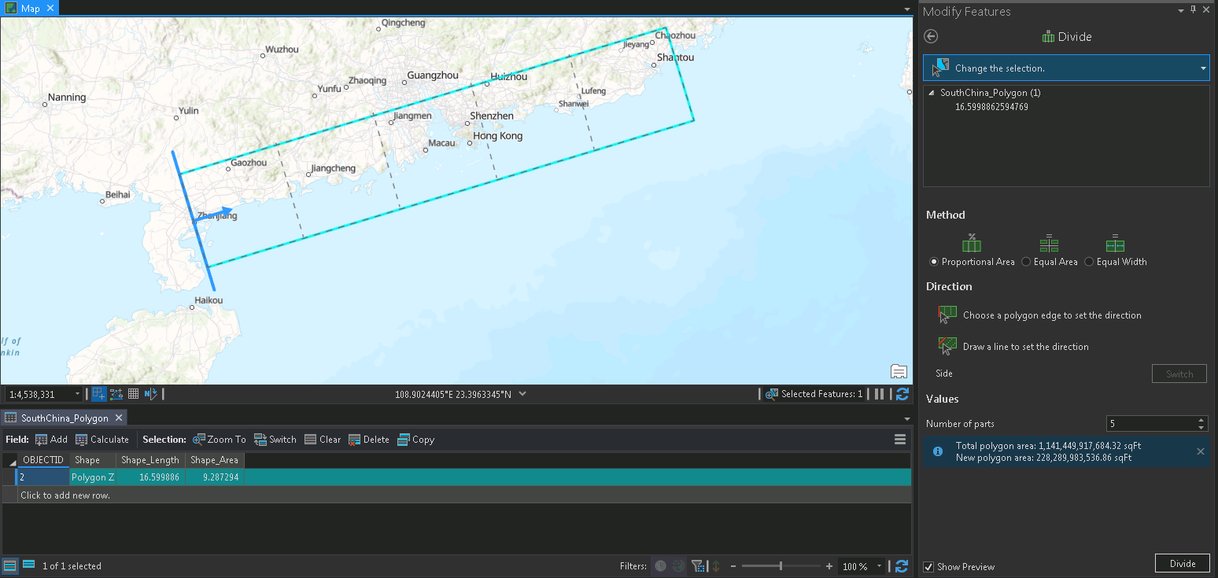The image size is (1218, 578).
Task: Show selected records view button
Action: pyautogui.click(x=28, y=565)
